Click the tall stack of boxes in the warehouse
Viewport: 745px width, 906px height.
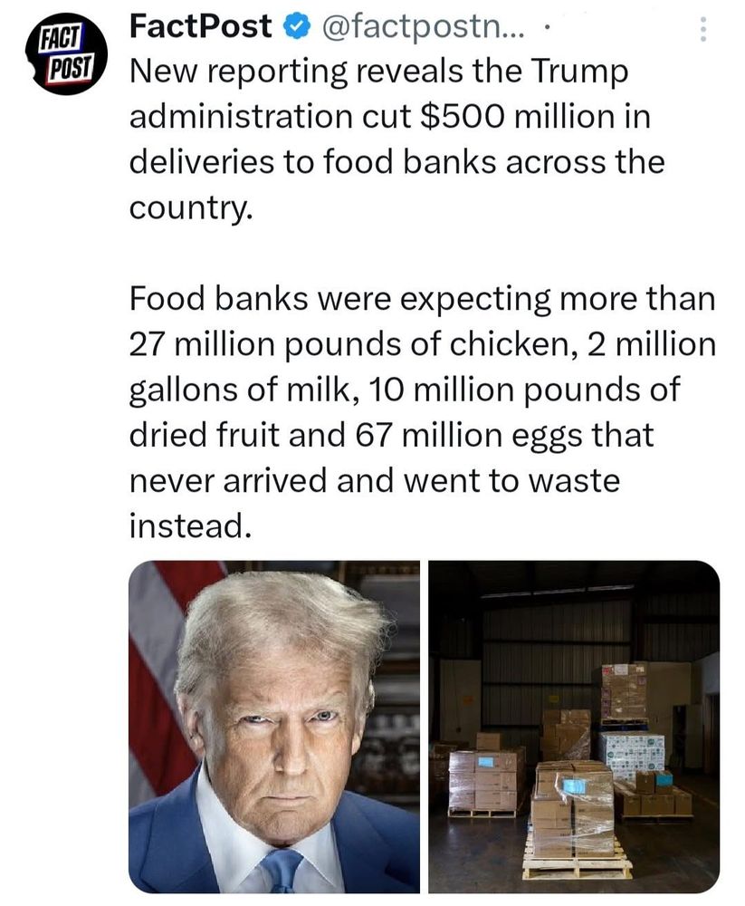tap(624, 693)
